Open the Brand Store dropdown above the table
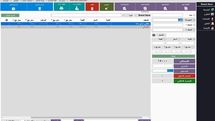The width and height of the screenshot is (215, 121). click(142, 15)
